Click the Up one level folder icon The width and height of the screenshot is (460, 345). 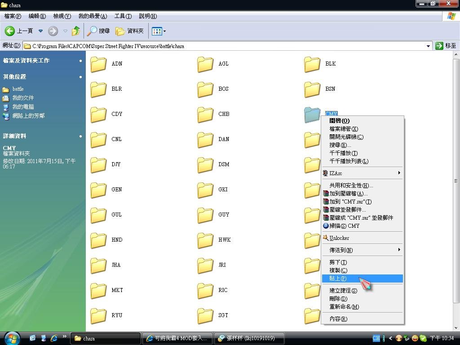(x=76, y=31)
